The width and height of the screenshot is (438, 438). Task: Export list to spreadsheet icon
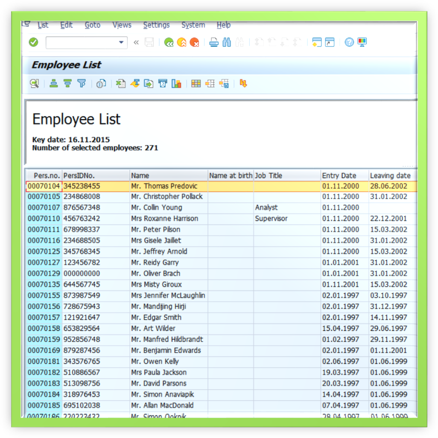[121, 84]
